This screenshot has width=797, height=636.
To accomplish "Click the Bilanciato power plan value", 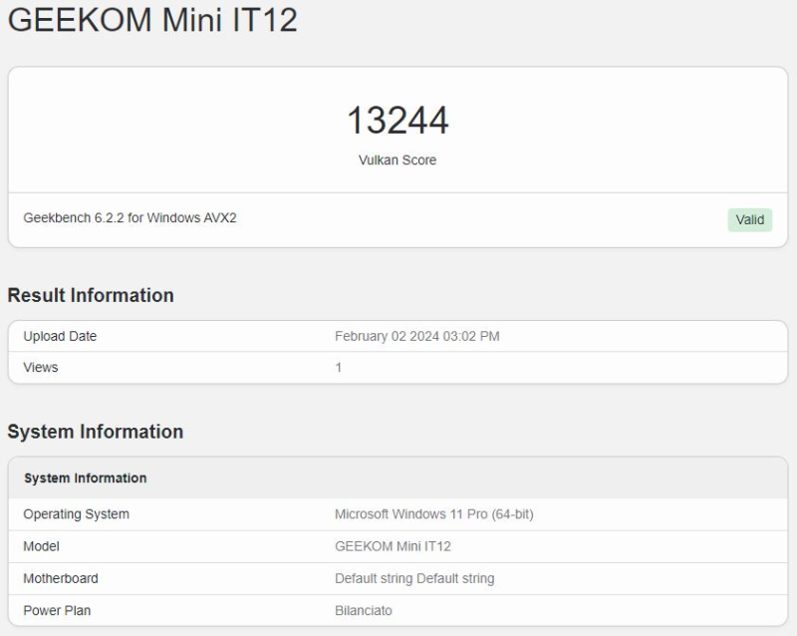I will point(363,610).
